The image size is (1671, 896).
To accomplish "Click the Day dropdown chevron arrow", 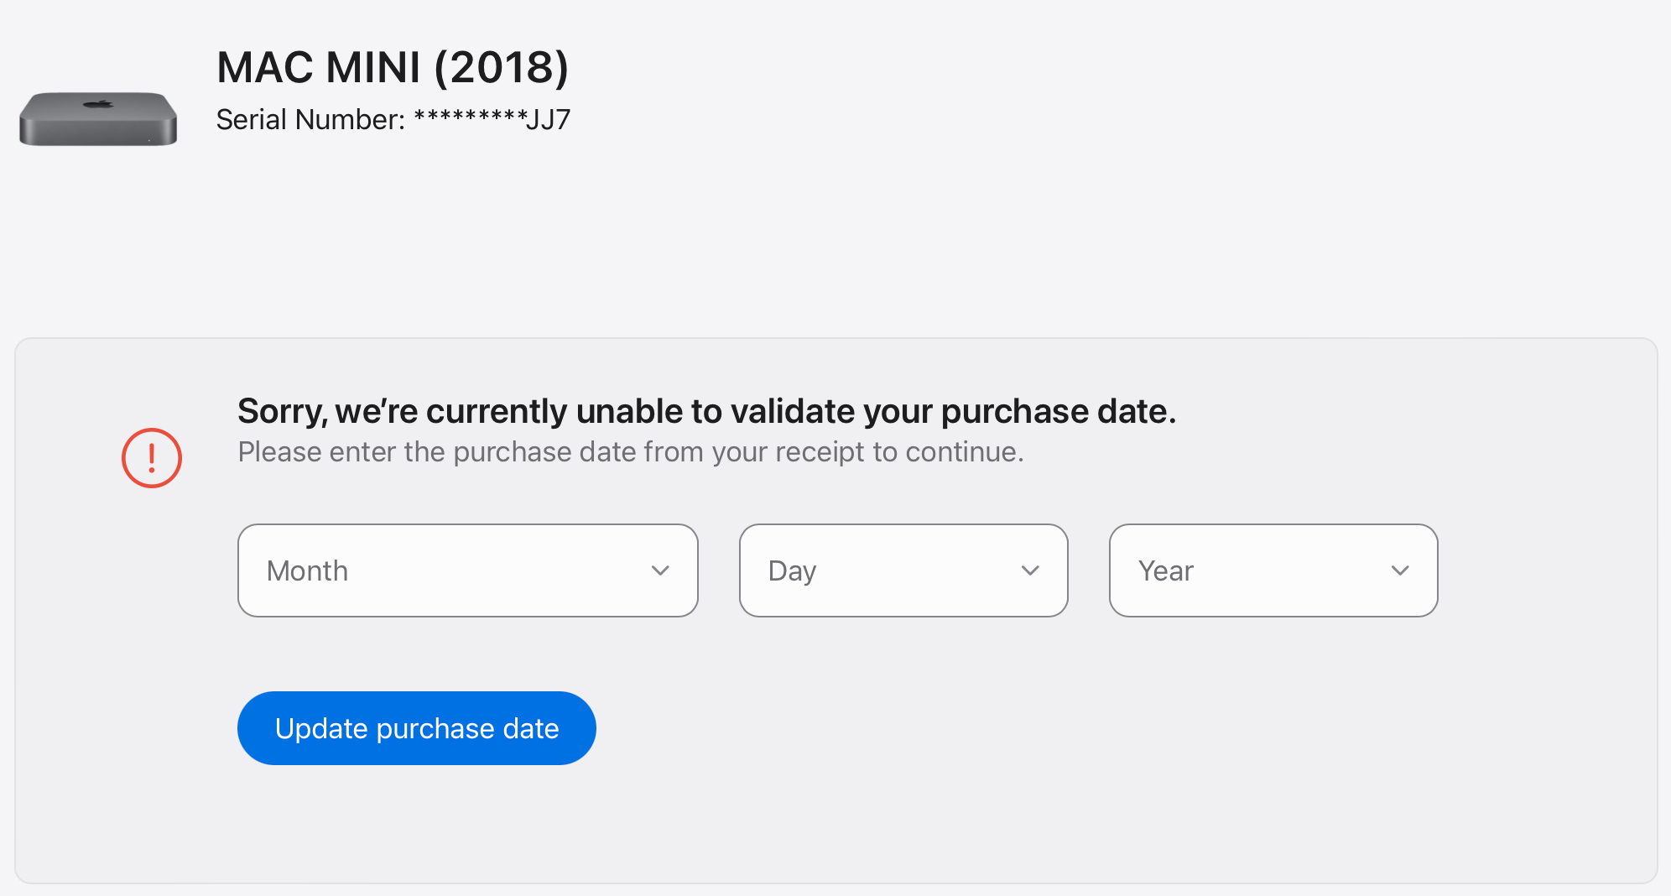I will tap(1030, 570).
